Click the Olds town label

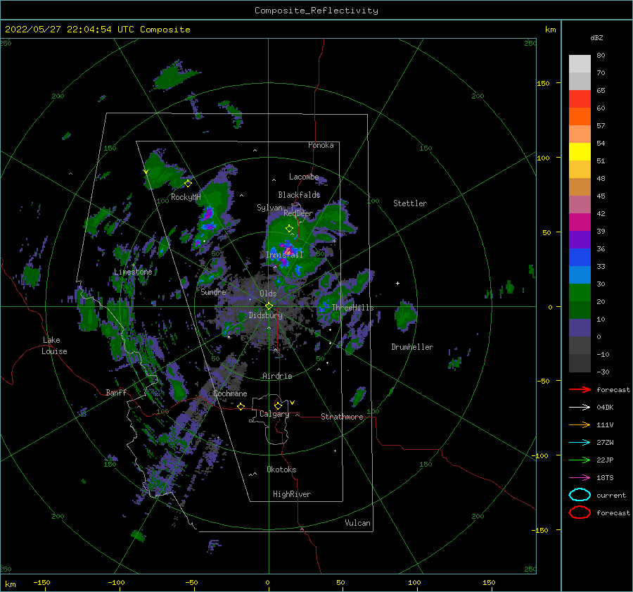(x=268, y=294)
